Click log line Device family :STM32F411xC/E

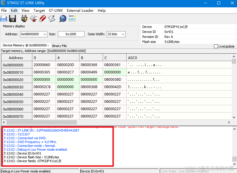[32, 161]
